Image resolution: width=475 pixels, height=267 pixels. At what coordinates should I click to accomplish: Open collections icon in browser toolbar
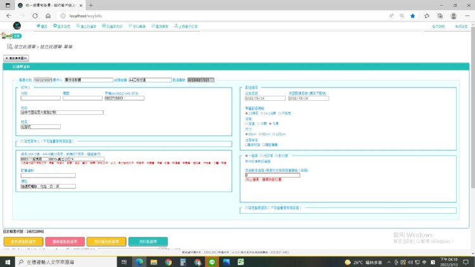440,16
